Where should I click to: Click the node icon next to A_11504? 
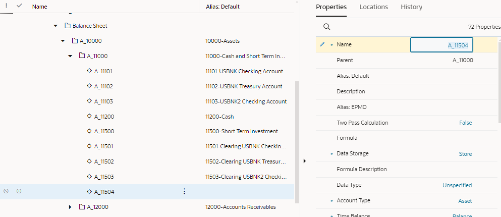89,191
